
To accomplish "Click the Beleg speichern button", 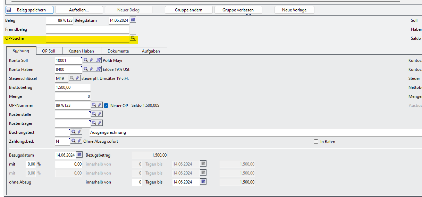I will pos(30,10).
